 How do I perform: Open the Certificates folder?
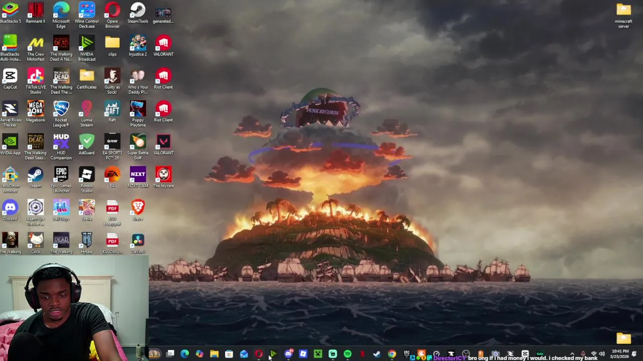pos(87,79)
